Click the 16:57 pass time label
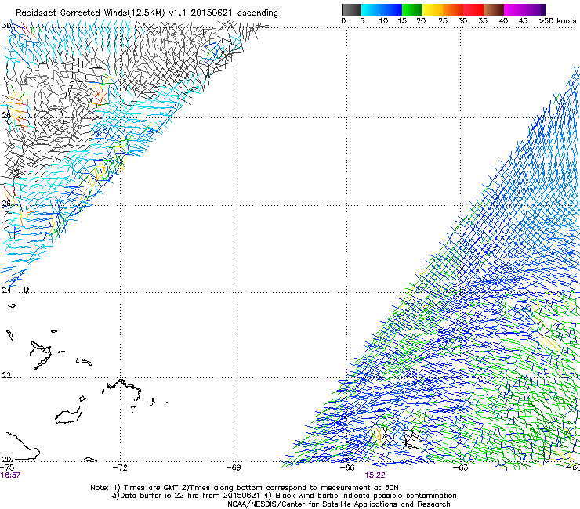The width and height of the screenshot is (580, 509). coord(10,475)
